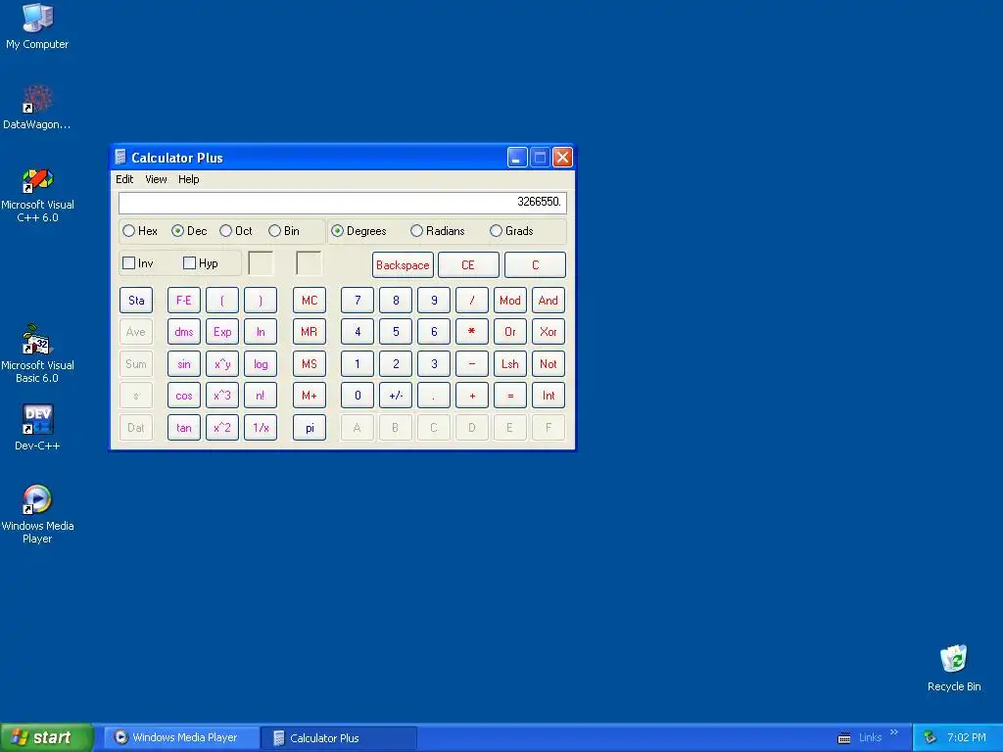Select the Microsoft Visual Basic 6.0 shortcut
The height and width of the screenshot is (752, 1003).
click(37, 353)
